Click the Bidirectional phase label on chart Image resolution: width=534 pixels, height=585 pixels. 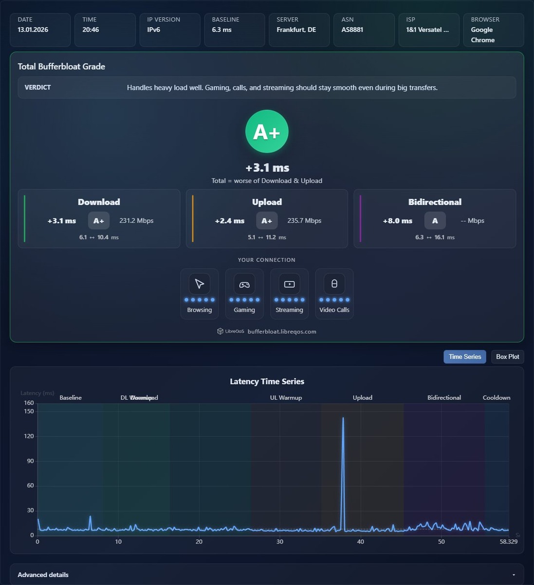[444, 398]
